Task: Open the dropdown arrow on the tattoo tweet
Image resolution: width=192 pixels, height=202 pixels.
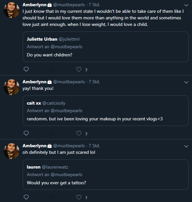Action: tap(186, 146)
